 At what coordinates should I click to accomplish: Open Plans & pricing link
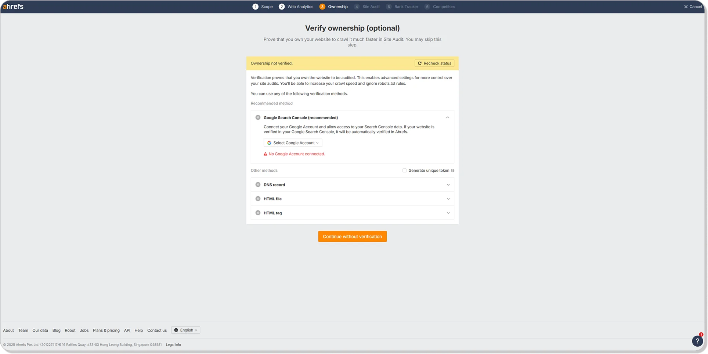pos(106,331)
